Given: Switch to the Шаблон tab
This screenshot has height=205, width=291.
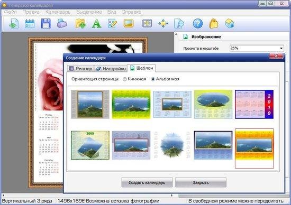Looking at the screenshot, I should [141, 68].
